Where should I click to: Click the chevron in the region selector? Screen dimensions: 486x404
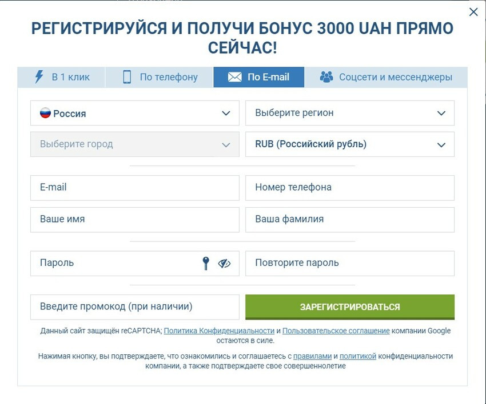(x=441, y=113)
